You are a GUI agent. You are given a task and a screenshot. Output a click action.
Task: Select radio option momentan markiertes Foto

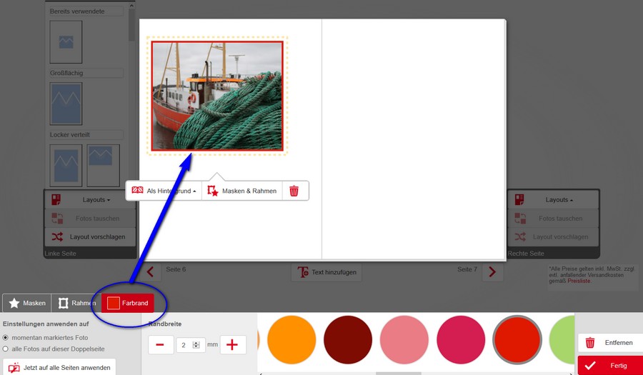coord(5,338)
